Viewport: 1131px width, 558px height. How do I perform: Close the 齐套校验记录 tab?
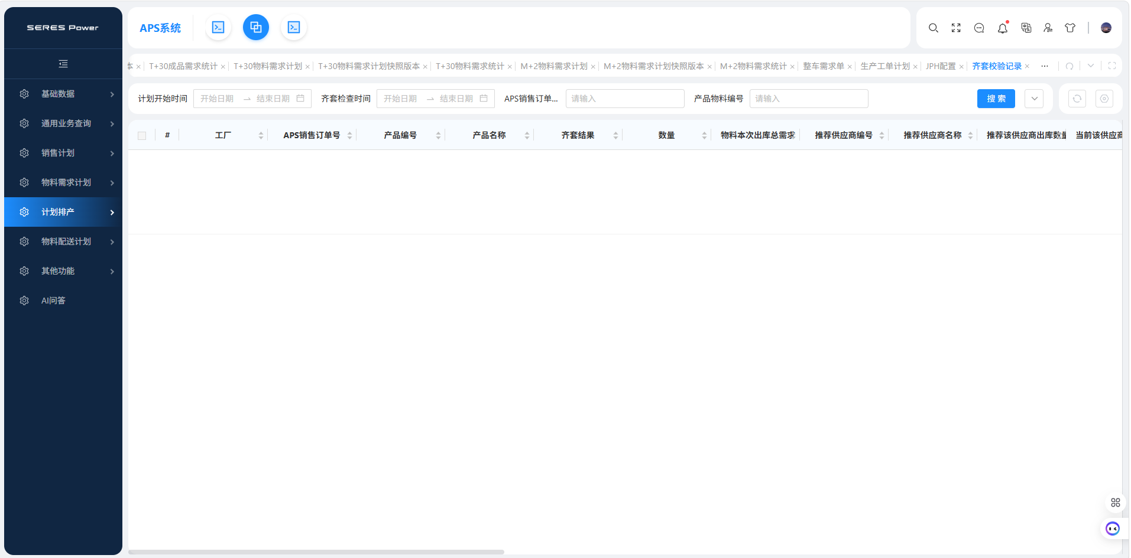click(x=1027, y=66)
